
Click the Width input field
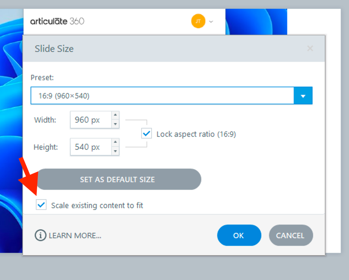click(90, 120)
